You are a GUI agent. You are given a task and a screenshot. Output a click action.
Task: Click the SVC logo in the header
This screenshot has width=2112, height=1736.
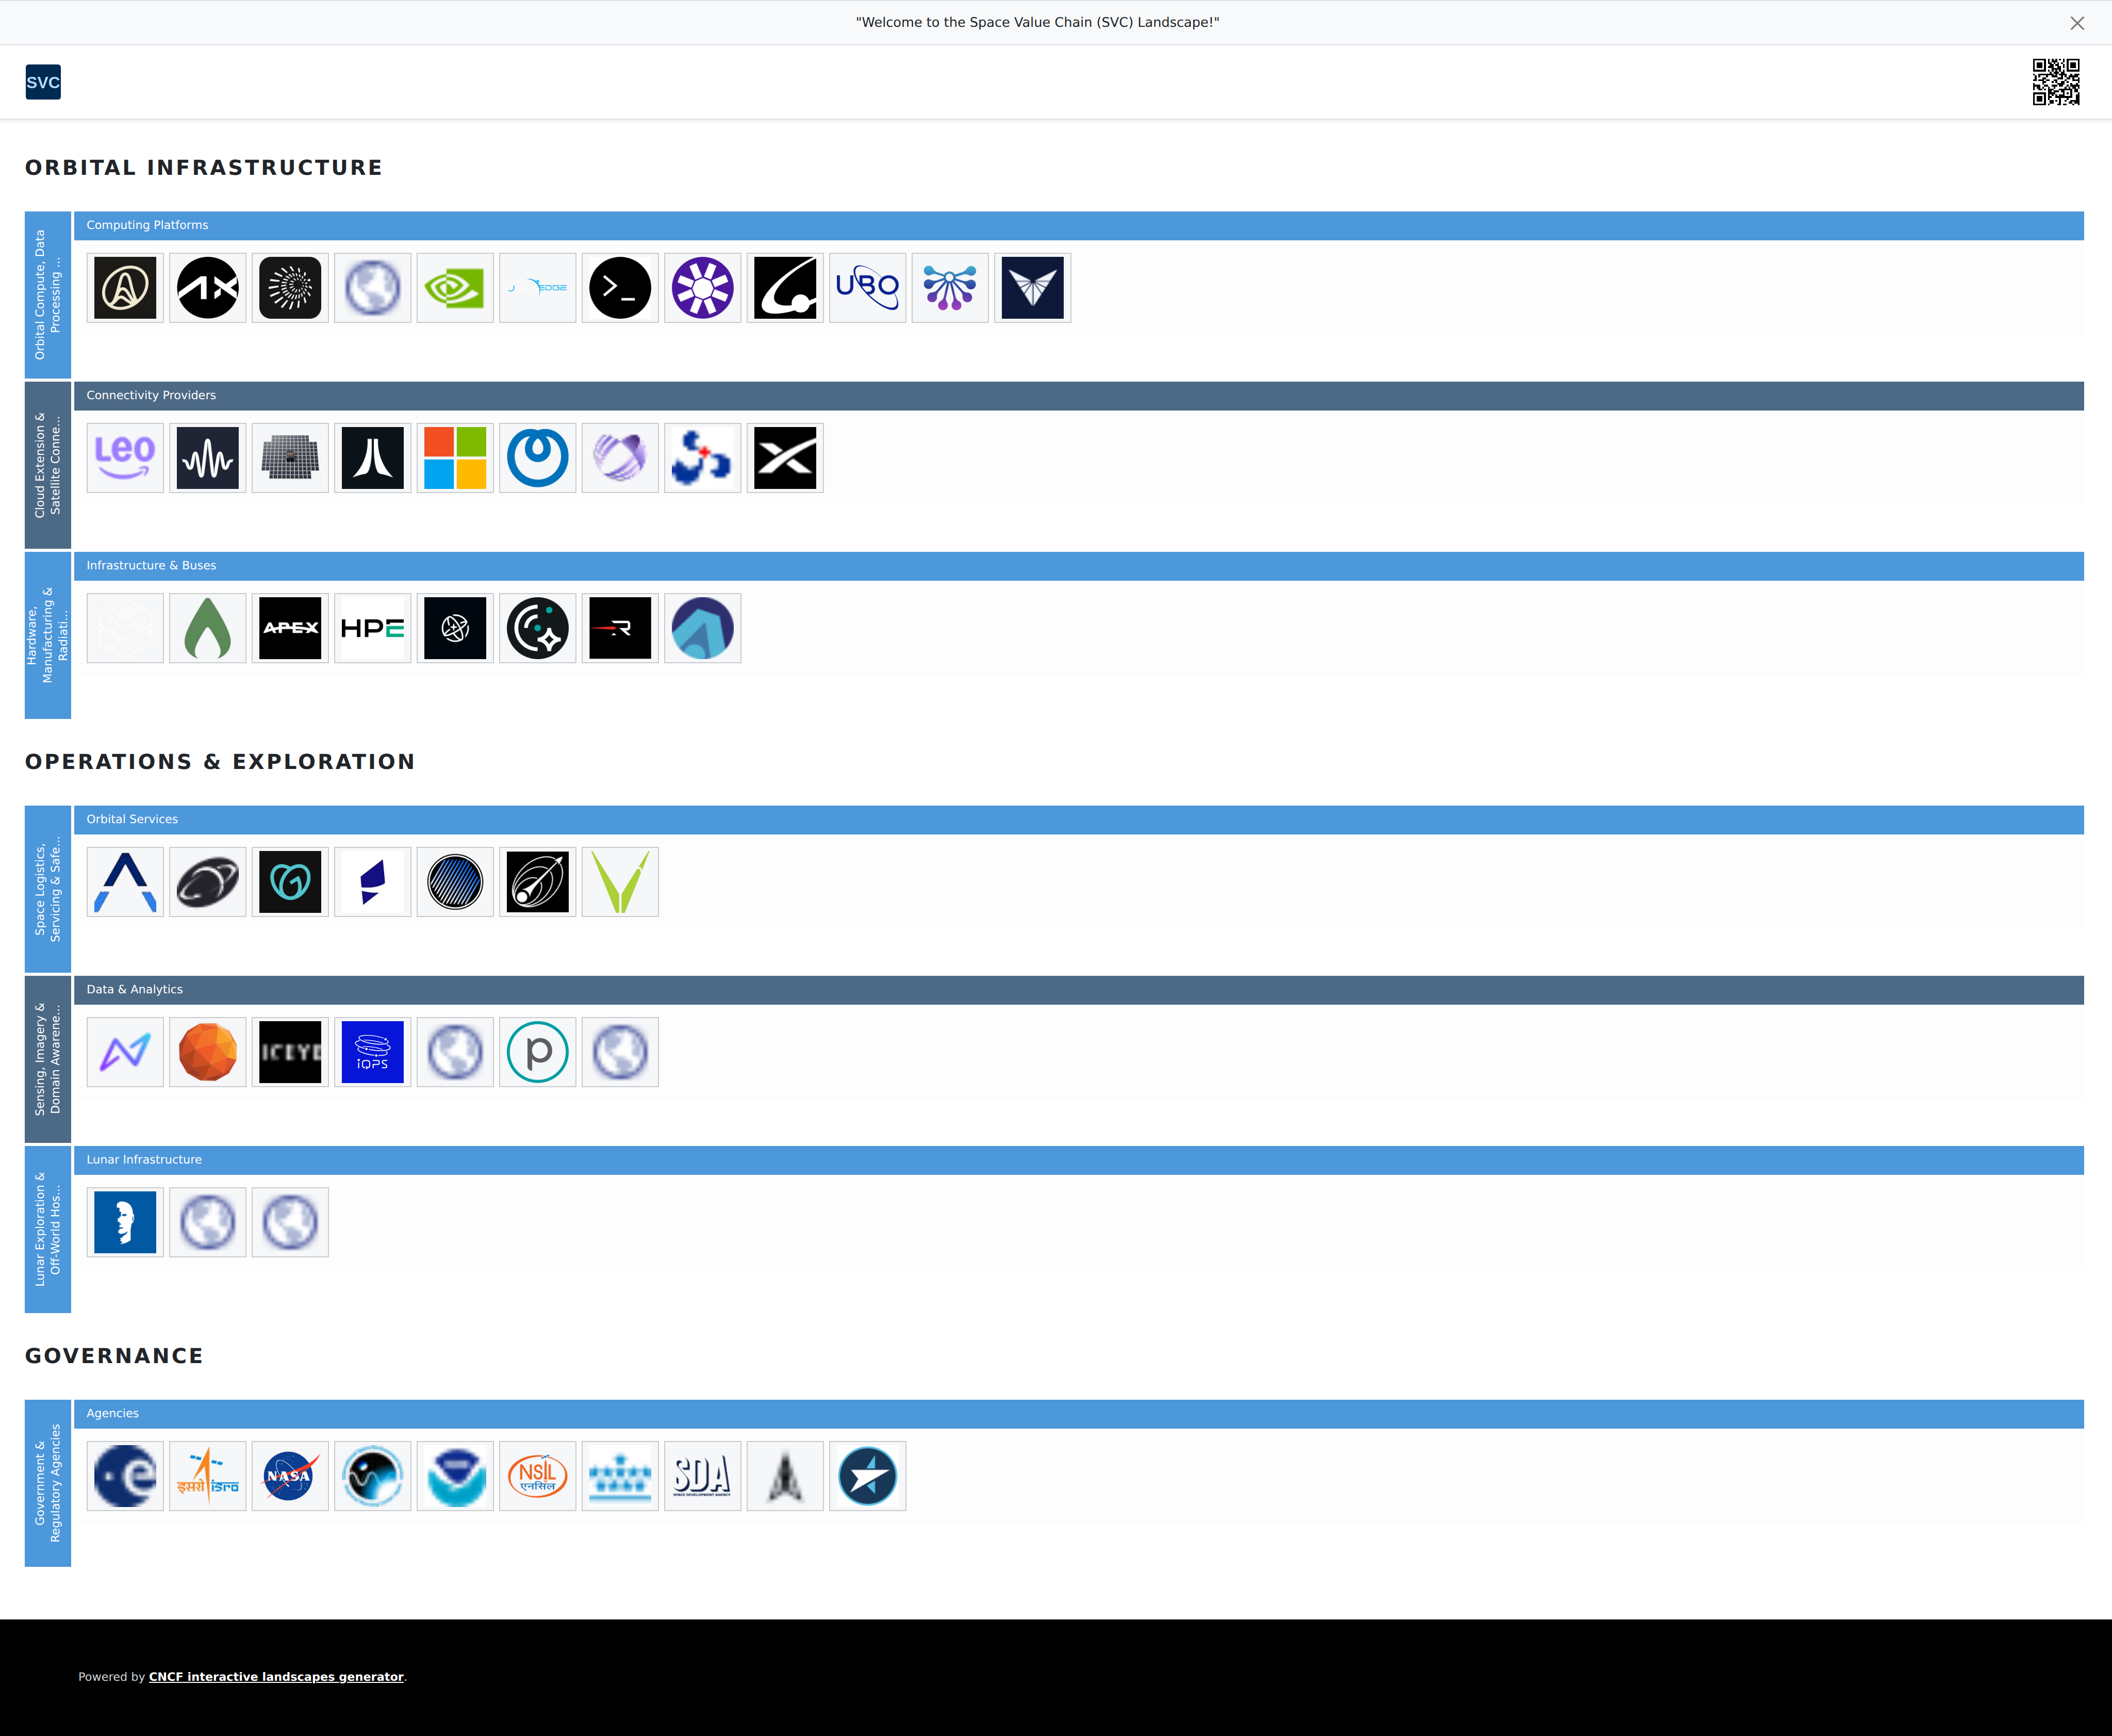point(43,82)
